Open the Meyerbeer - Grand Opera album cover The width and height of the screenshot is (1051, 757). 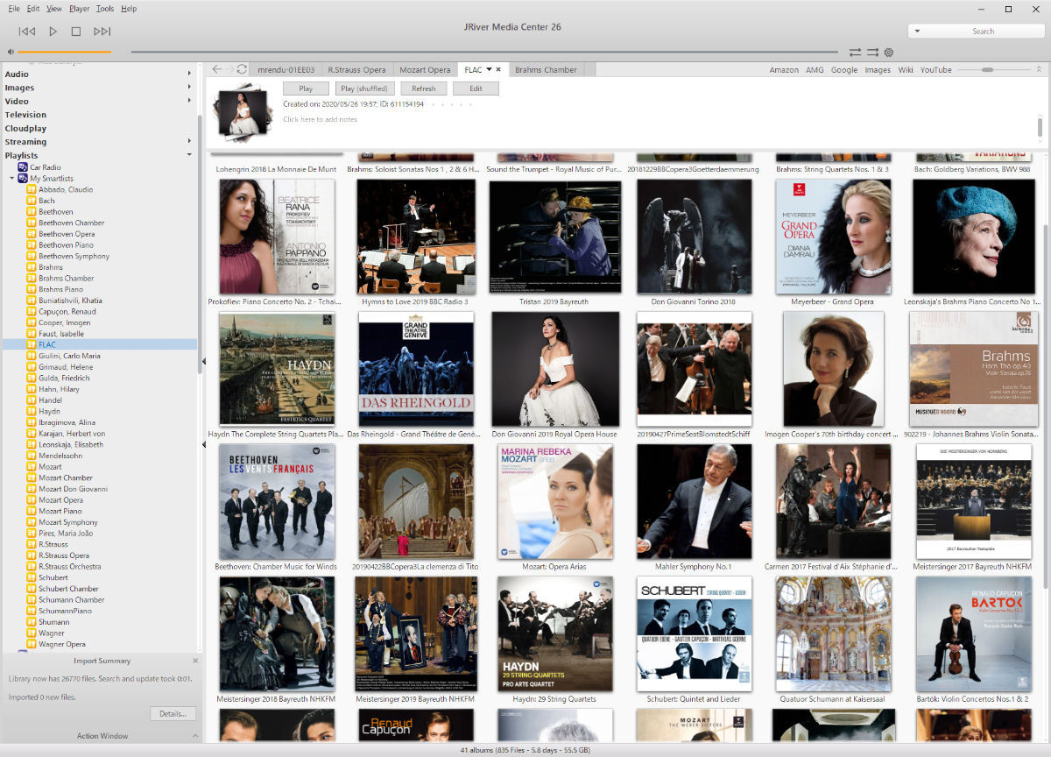(833, 237)
